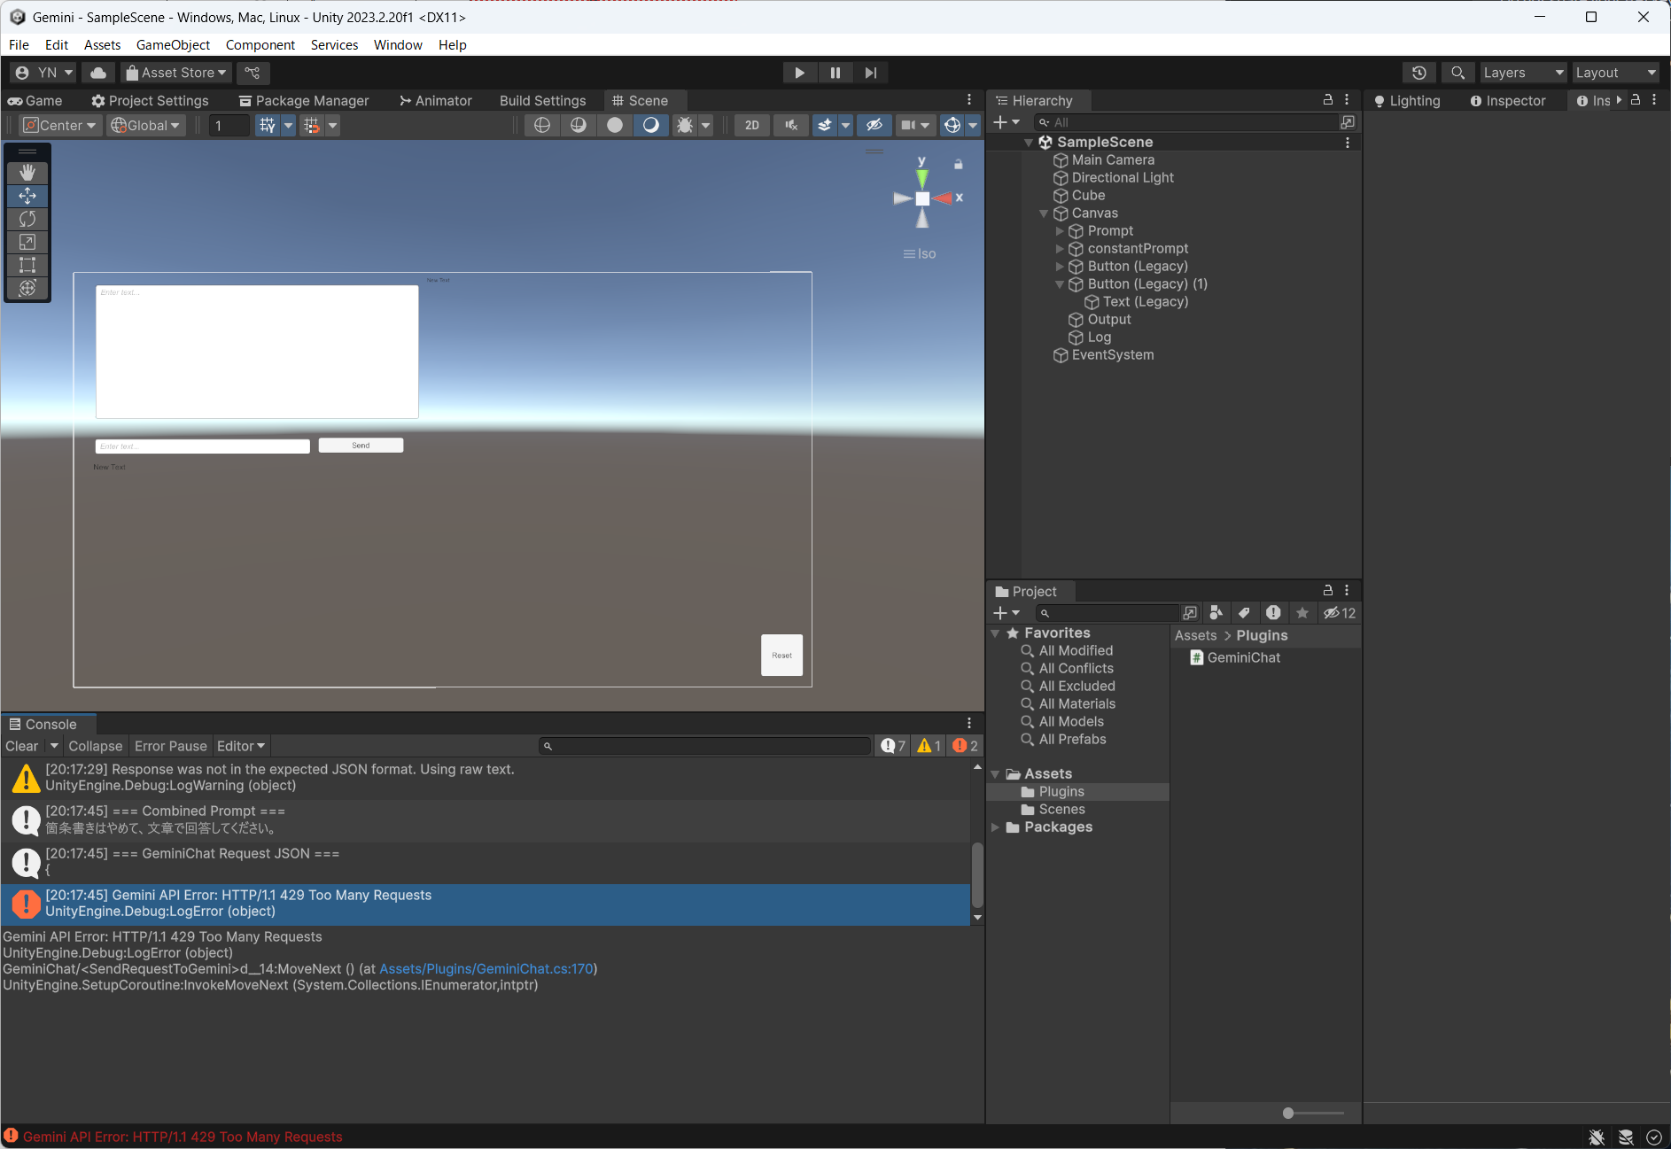Toggle Collapse in the Console

click(95, 746)
